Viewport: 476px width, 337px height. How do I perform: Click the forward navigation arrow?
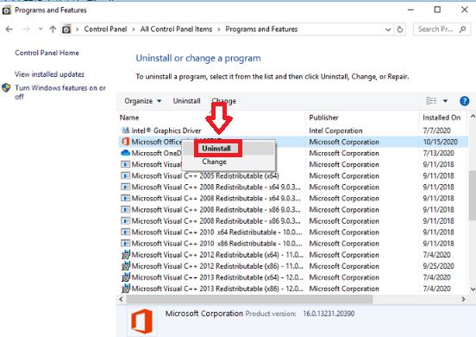click(27, 29)
